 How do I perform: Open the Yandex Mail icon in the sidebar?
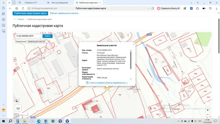click(x=3, y=110)
